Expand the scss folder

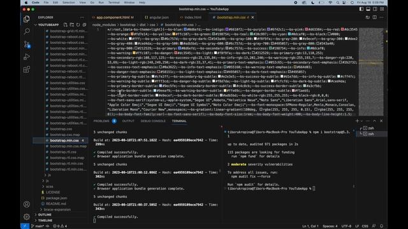[x=50, y=186]
